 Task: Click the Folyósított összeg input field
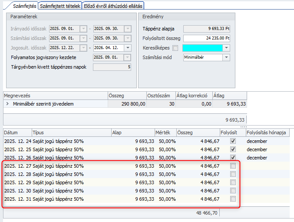click(x=206, y=38)
